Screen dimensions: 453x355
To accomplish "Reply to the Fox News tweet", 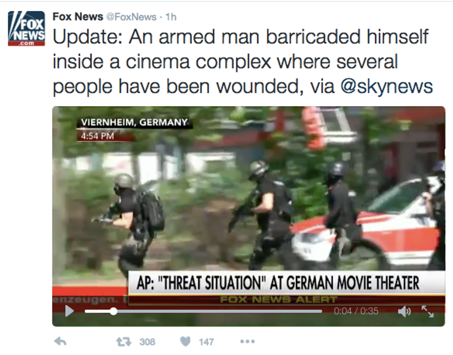I will (x=61, y=342).
